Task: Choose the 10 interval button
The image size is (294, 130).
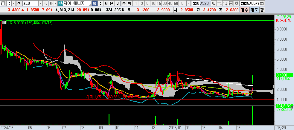Action: [153, 3]
